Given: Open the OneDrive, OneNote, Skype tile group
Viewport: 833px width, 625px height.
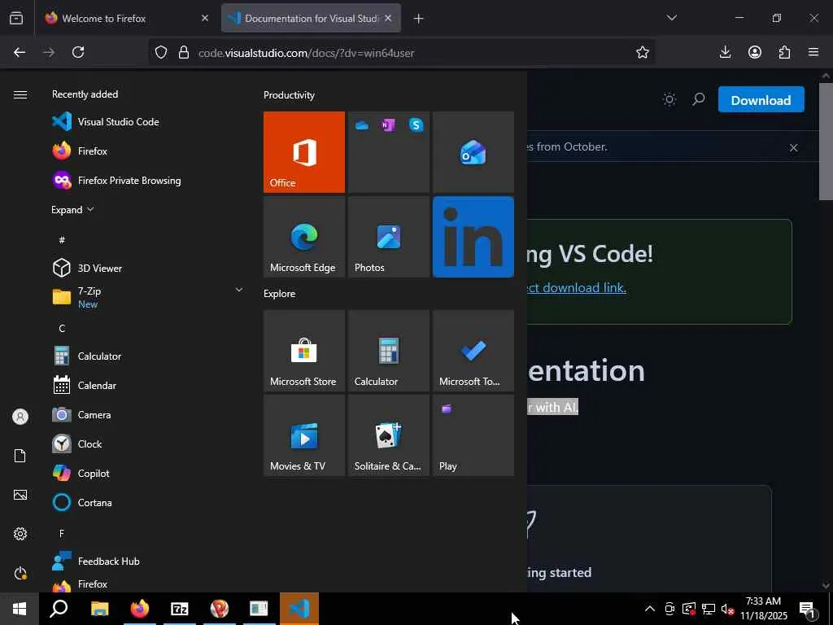Looking at the screenshot, I should pyautogui.click(x=389, y=152).
